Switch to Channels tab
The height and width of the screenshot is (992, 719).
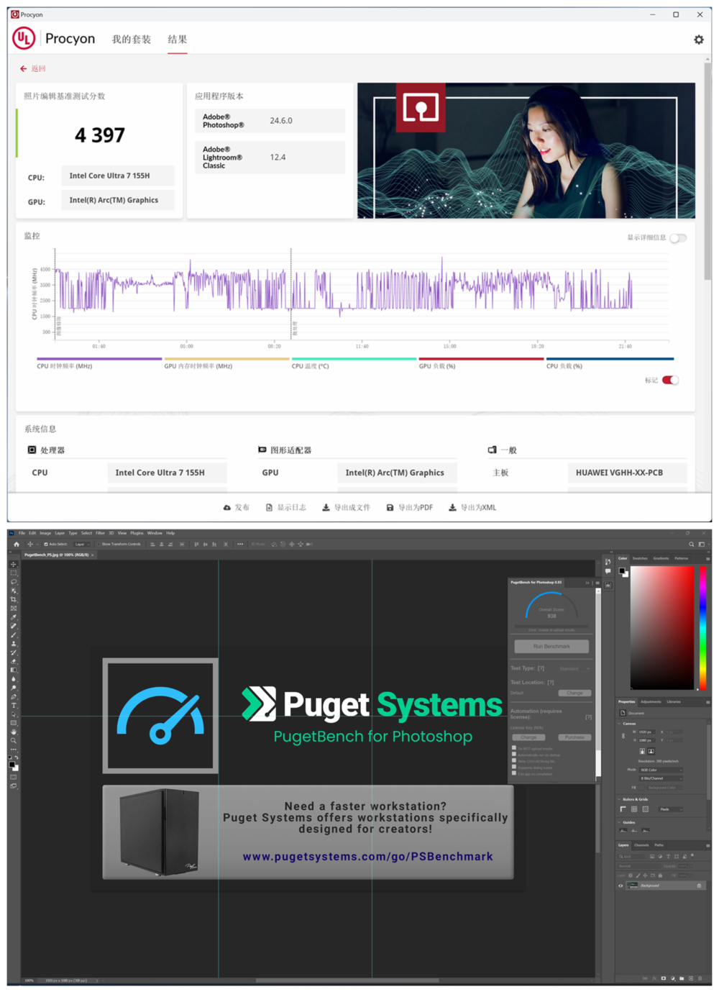point(641,845)
